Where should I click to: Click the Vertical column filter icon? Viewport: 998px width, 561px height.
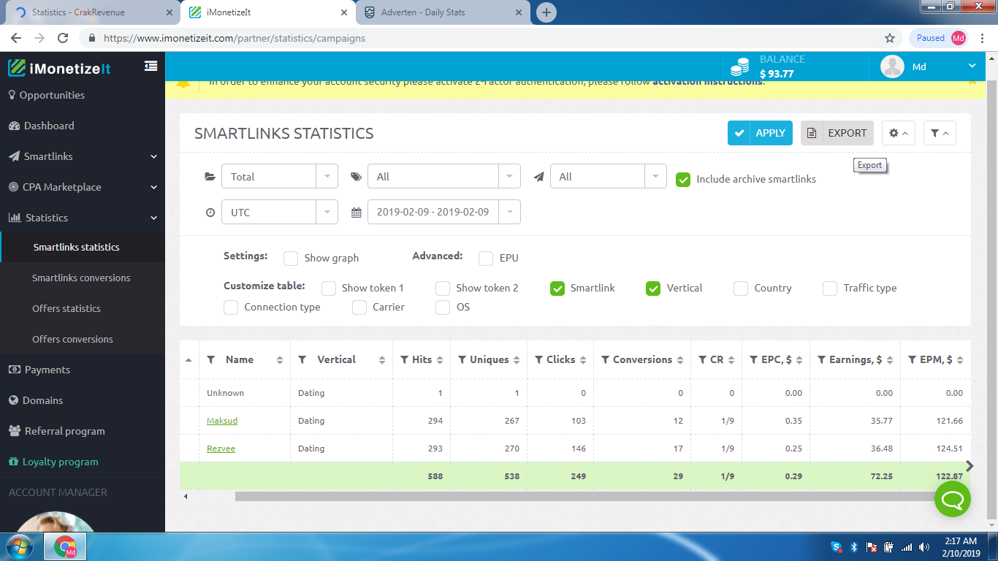pyautogui.click(x=302, y=359)
